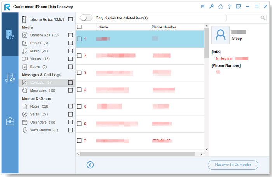Check the Voice Memos checkbox
The image size is (272, 177).
click(x=70, y=130)
